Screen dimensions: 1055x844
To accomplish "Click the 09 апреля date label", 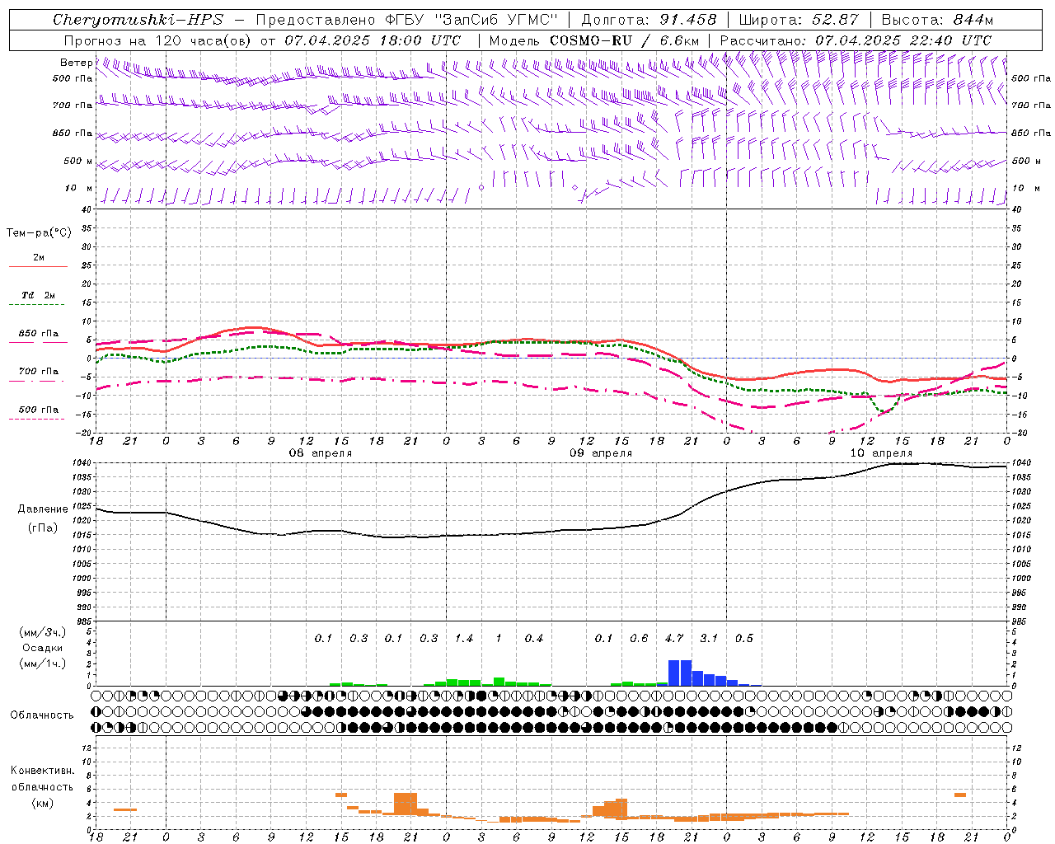I will pos(601,453).
